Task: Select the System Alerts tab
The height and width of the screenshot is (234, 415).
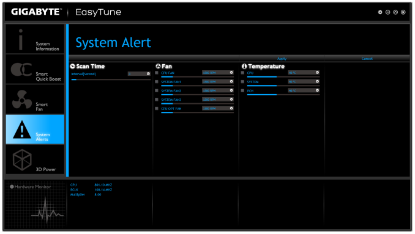Action: click(35, 130)
